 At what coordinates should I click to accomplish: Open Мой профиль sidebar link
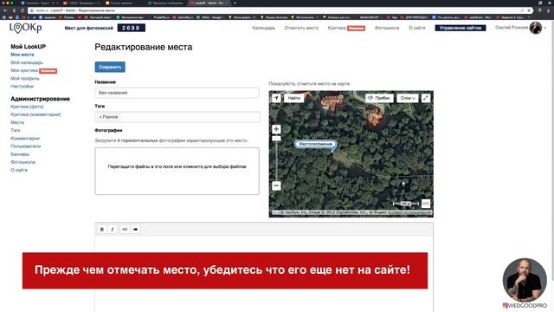click(x=25, y=79)
